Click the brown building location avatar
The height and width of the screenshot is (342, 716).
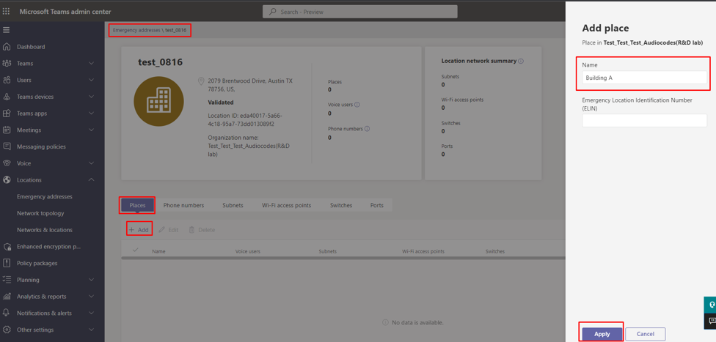(x=159, y=101)
